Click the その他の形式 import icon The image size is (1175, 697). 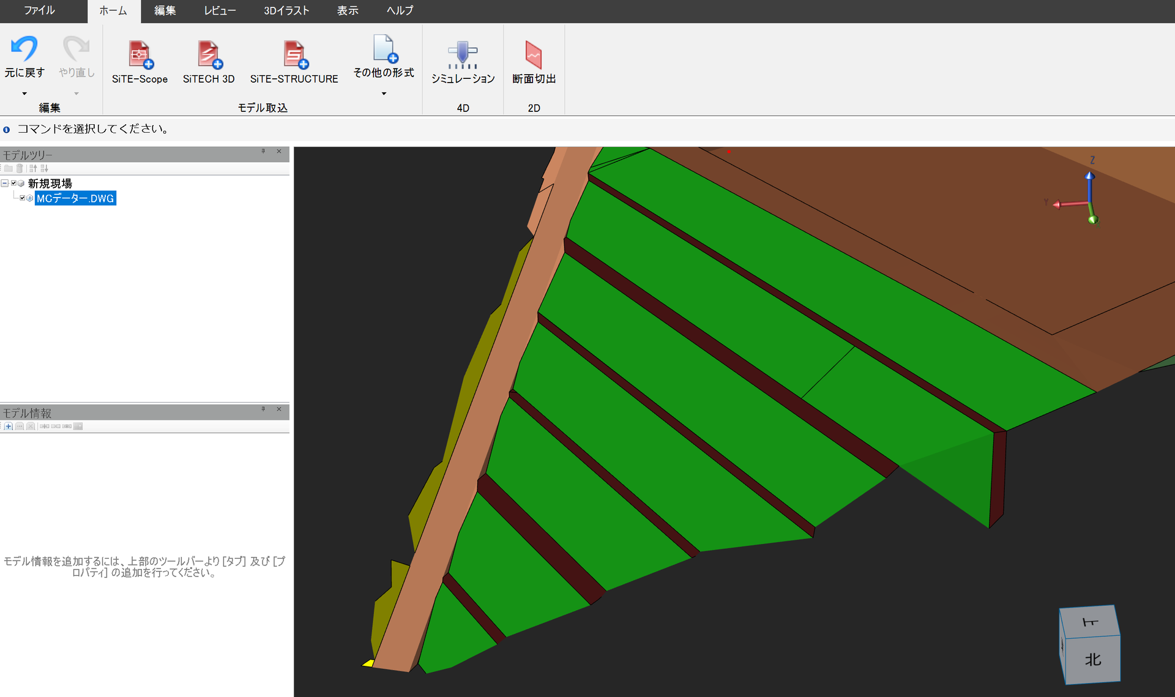pyautogui.click(x=385, y=49)
